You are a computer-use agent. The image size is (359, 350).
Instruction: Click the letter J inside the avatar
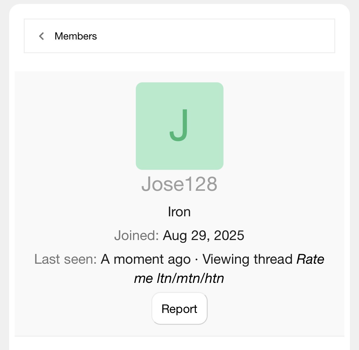[179, 125]
